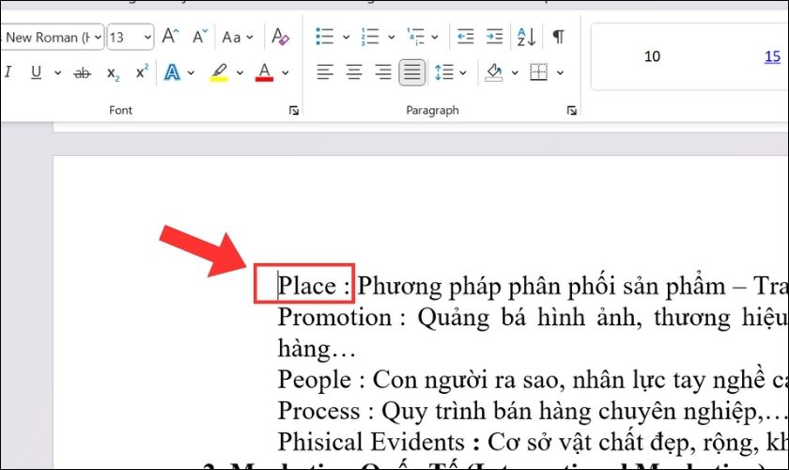Viewport: 789px width, 470px height.
Task: Click Decrease Indent icon
Action: (x=466, y=37)
